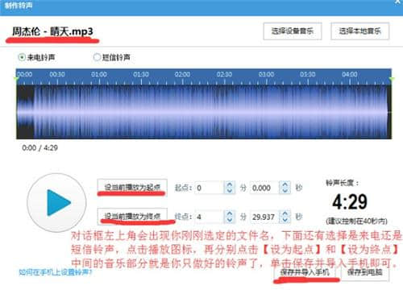Decrease end point minutes value
The image size is (403, 294).
coord(230,219)
